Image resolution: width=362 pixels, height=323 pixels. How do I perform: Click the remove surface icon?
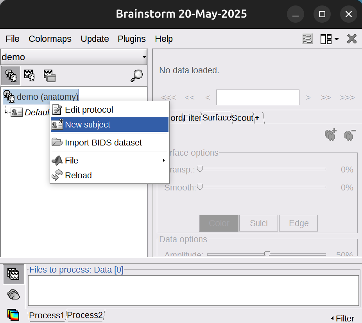click(x=350, y=135)
